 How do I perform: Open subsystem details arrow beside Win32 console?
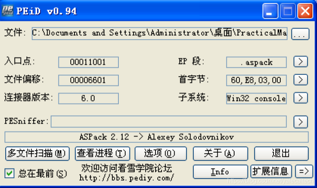click(301, 98)
